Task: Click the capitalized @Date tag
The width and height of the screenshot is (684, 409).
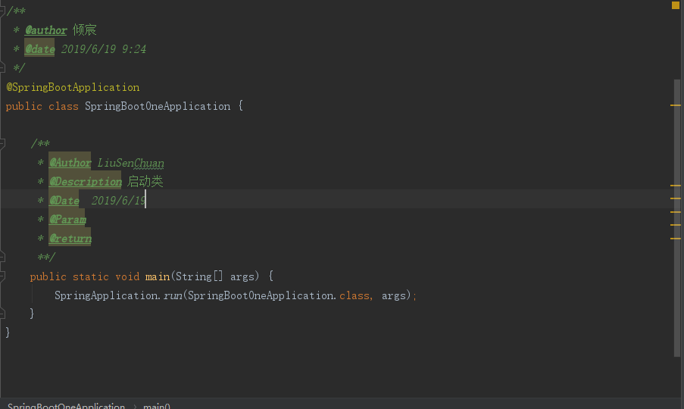Action: (64, 201)
